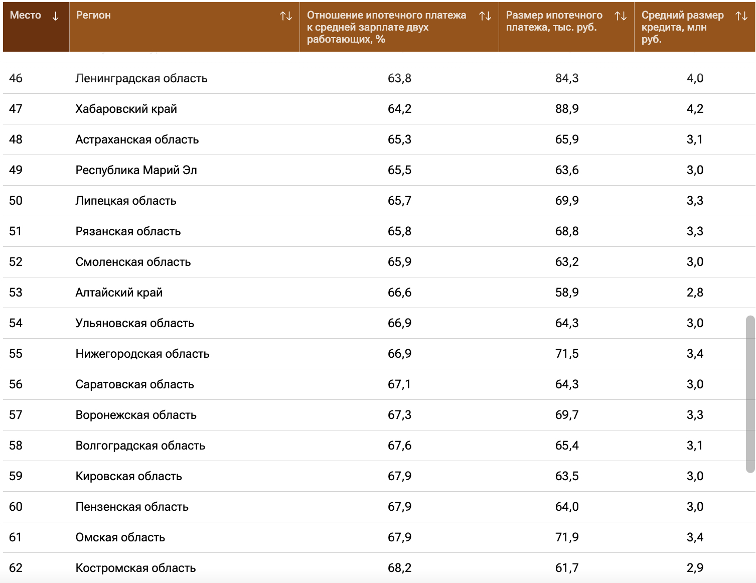756x583 pixels.
Task: Select the Омская область row
Action: [x=120, y=537]
